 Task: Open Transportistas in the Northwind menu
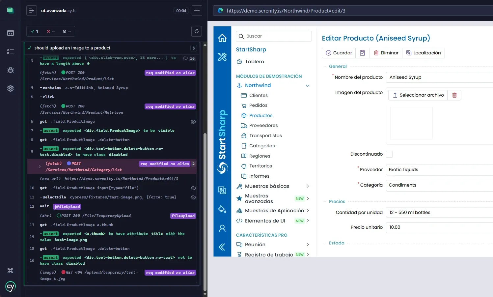265,136
